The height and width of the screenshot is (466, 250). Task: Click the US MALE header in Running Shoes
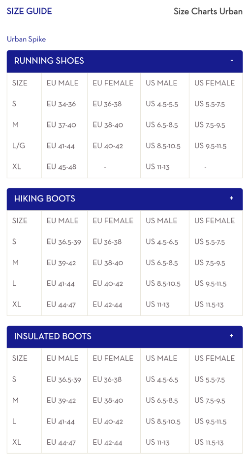pos(161,83)
